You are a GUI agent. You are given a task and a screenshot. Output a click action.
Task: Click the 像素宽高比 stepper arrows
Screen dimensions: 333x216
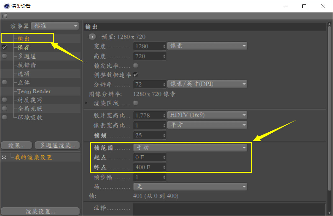164,125
